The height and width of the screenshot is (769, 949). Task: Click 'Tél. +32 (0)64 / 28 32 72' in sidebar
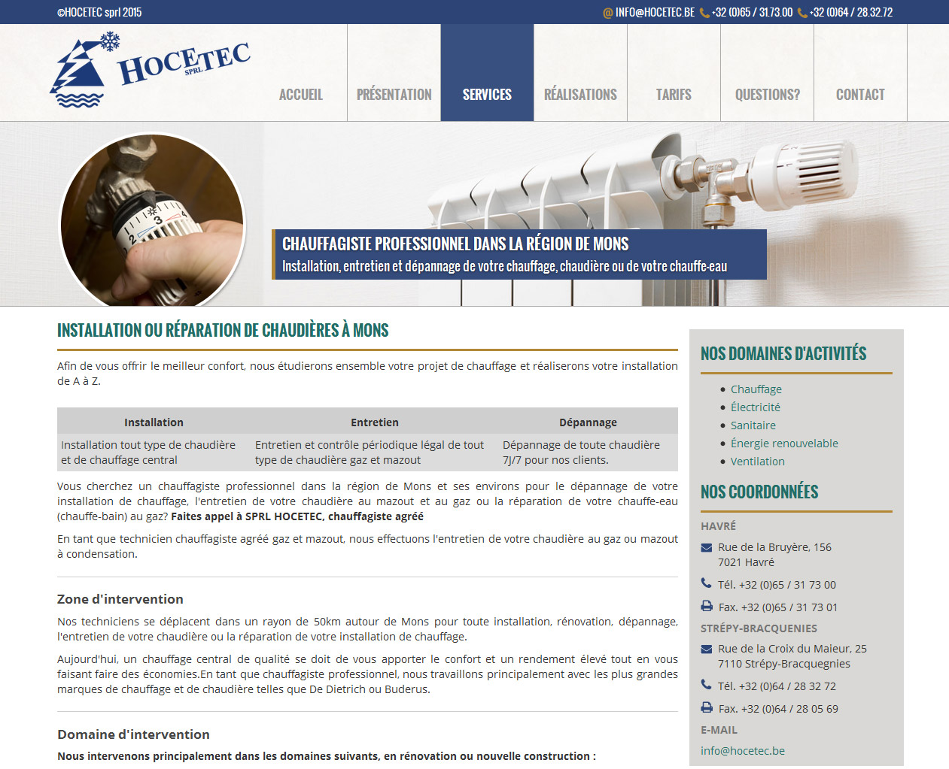777,686
